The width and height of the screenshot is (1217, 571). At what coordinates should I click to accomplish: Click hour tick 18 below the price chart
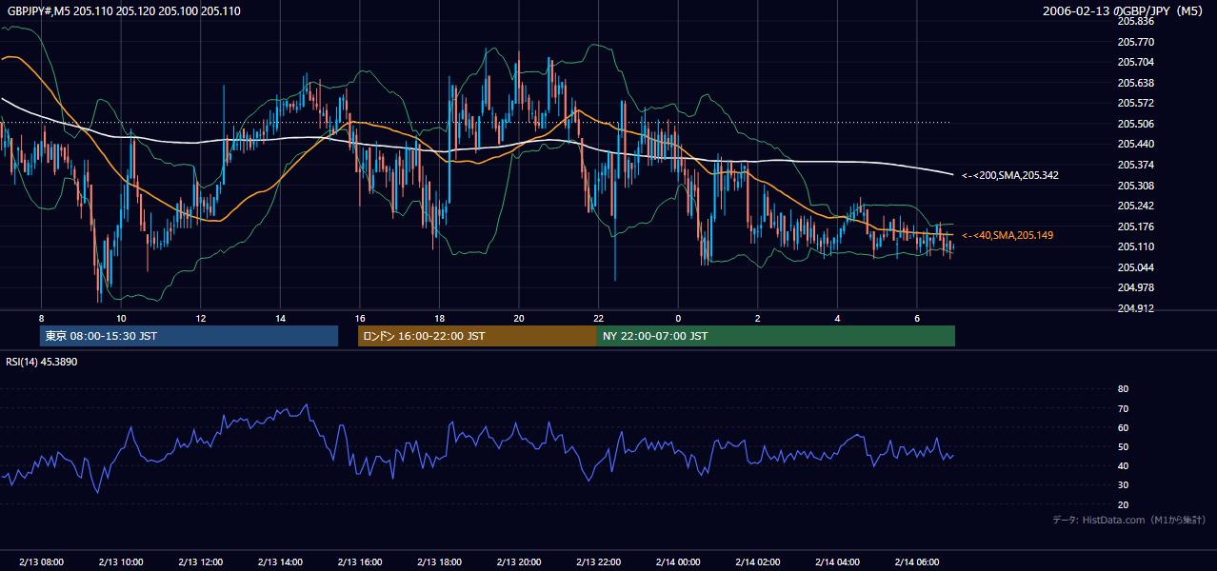[x=439, y=318]
